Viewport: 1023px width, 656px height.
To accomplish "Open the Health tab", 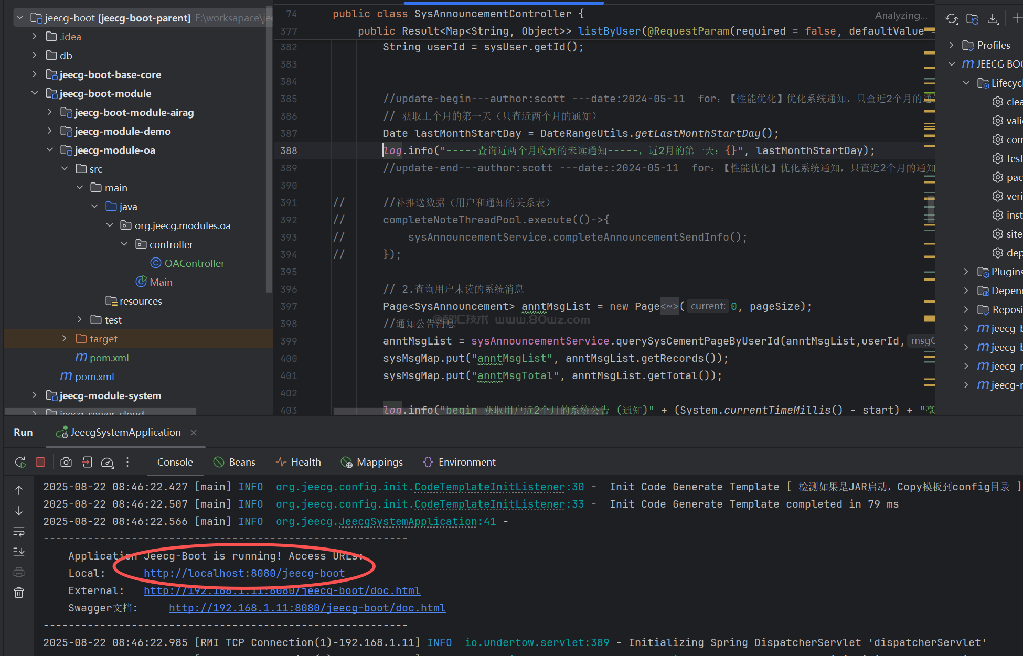I will [299, 462].
